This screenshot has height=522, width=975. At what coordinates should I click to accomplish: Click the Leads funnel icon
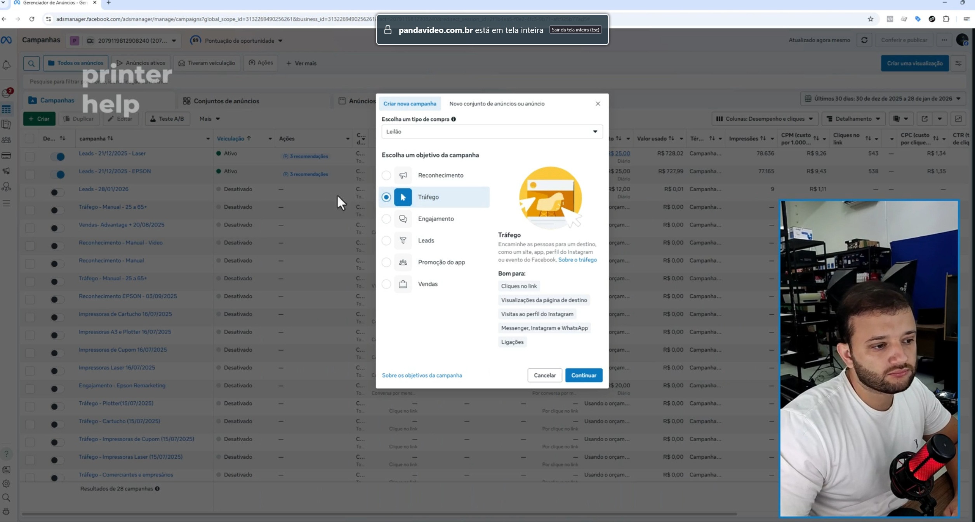[403, 241]
